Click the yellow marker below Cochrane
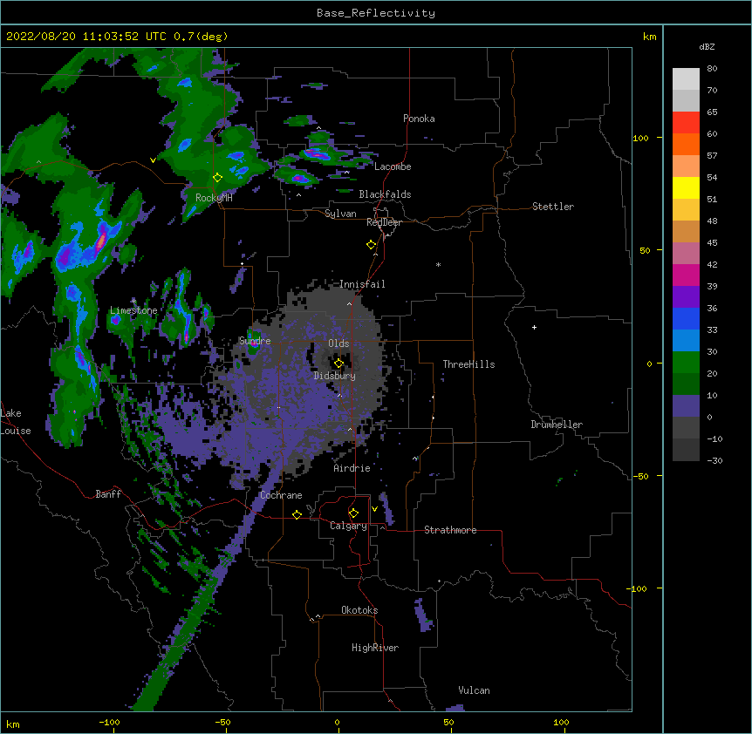The width and height of the screenshot is (752, 734). click(x=297, y=514)
